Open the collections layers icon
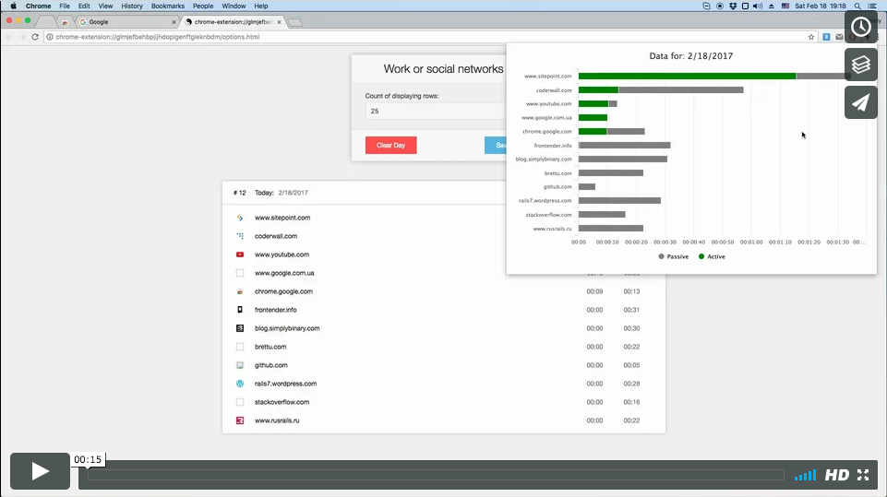Viewport: 887px width, 497px height. click(860, 65)
